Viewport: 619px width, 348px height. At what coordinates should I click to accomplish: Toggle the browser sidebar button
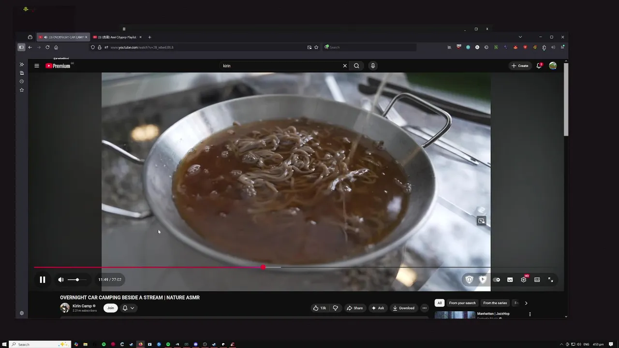point(21,47)
